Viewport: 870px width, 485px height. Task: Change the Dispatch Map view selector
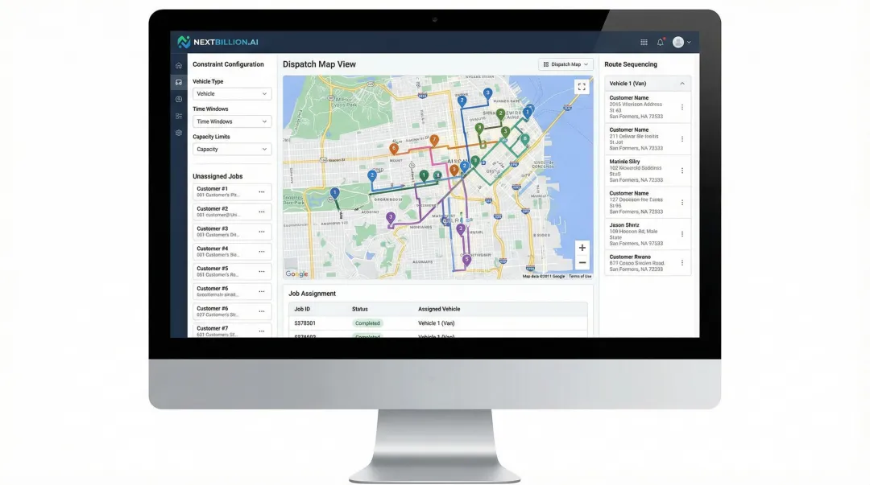point(565,64)
